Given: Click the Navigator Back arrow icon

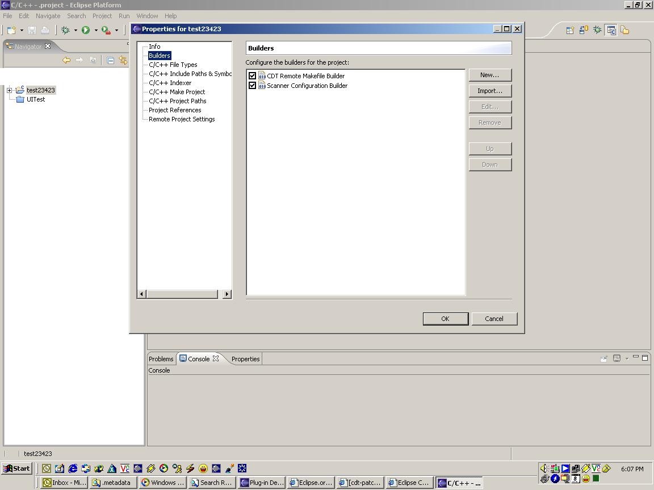Looking at the screenshot, I should click(66, 61).
